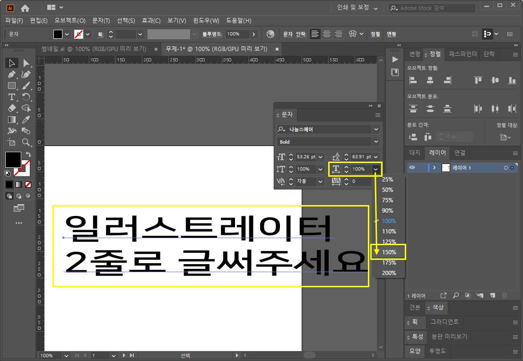Open kerning 자동 dropdown

tap(321, 181)
